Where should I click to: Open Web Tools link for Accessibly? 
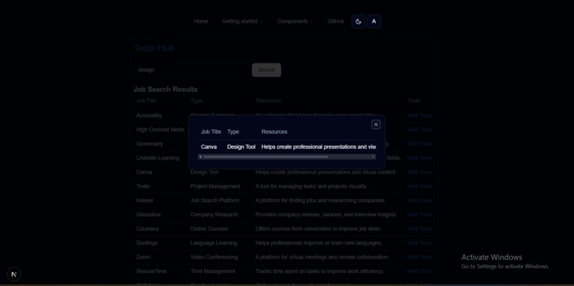[419, 115]
